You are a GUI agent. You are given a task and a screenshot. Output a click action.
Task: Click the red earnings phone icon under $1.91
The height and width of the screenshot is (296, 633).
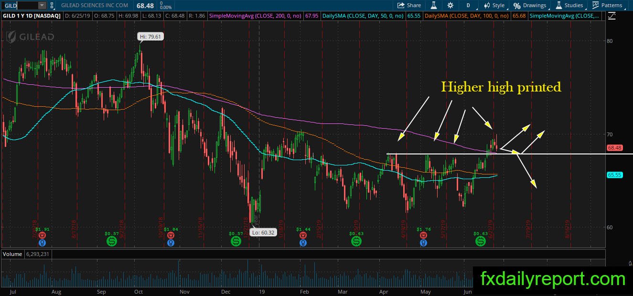click(x=43, y=235)
